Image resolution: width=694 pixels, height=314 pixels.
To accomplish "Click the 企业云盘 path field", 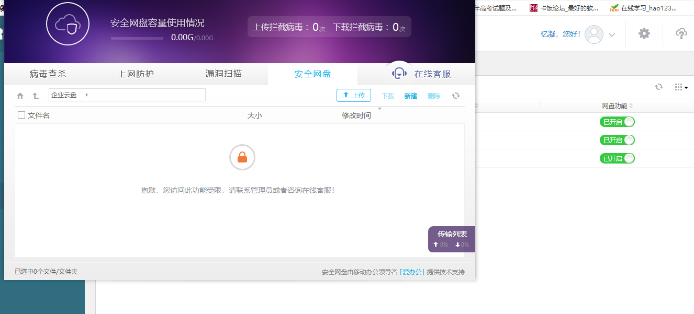I will [127, 95].
